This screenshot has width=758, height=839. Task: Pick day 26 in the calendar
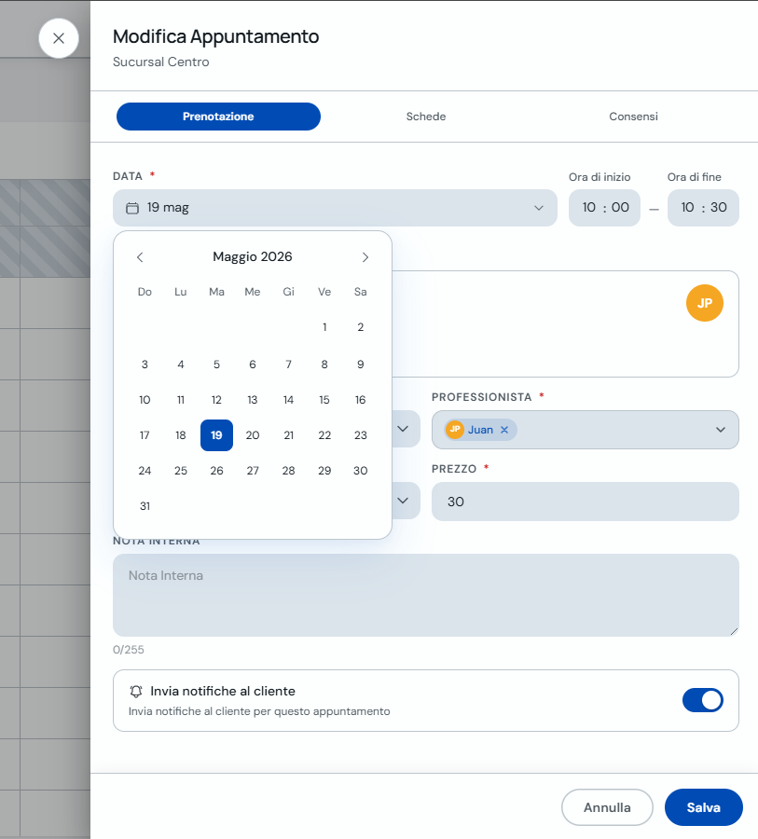(x=217, y=471)
